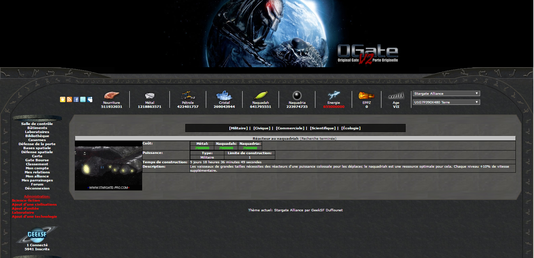
Task: Switch to the Militaire tab
Action: click(x=238, y=128)
